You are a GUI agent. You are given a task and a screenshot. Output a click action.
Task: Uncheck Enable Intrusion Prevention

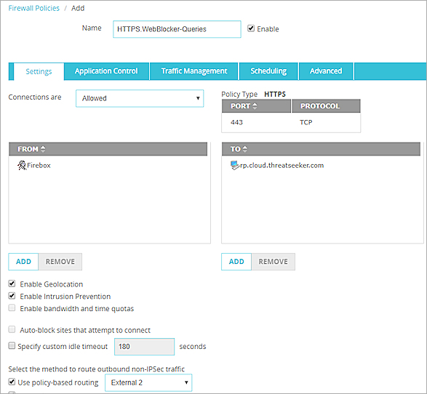coord(12,295)
